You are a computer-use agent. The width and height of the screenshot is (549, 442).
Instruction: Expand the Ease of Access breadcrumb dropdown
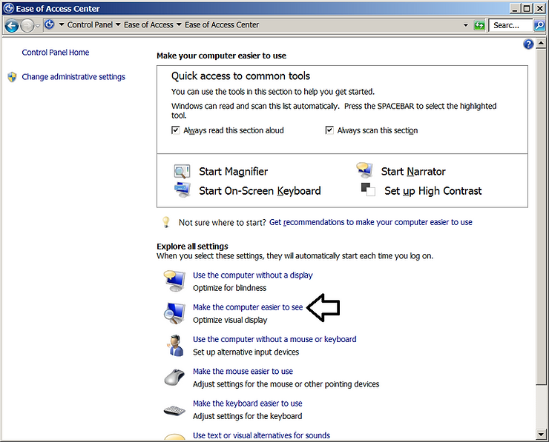tap(179, 25)
